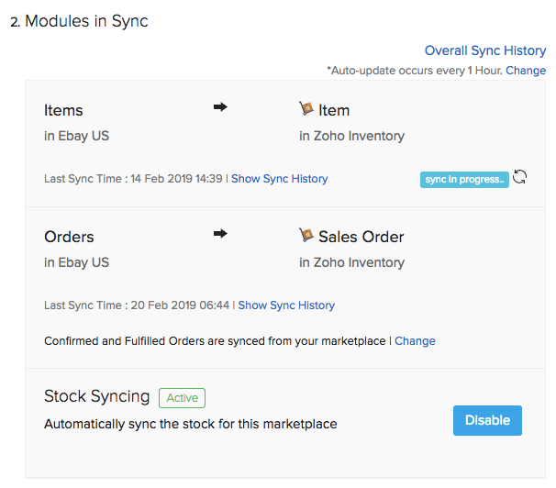Click the Items module title
Image resolution: width=556 pixels, height=488 pixels.
63,110
